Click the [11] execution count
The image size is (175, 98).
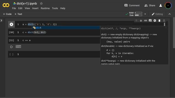(x=11, y=40)
